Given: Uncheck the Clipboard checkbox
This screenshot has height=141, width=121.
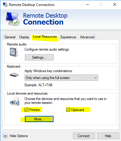Looking at the screenshot, I should point(68,110).
